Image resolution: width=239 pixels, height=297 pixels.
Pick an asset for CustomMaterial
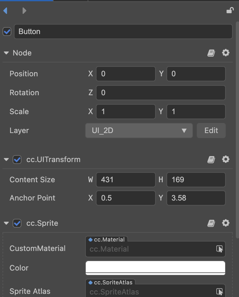click(219, 249)
